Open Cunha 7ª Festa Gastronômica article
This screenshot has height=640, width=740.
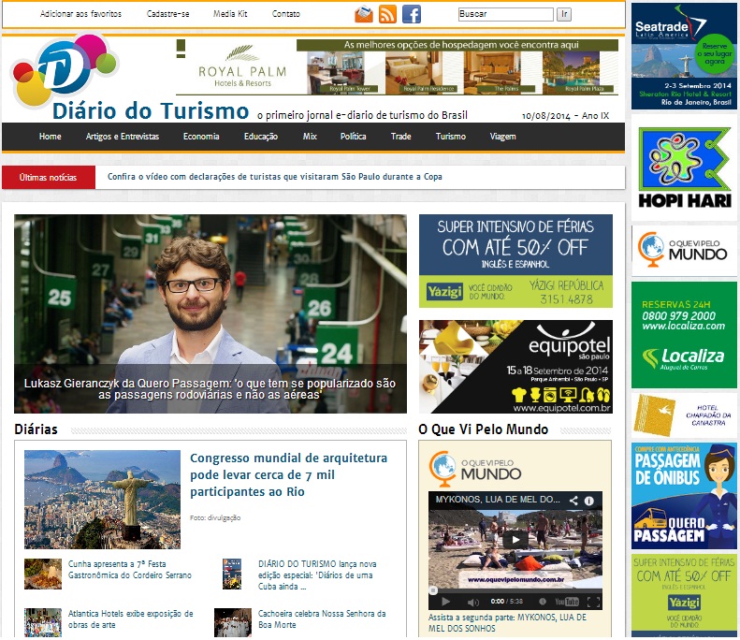(x=130, y=570)
